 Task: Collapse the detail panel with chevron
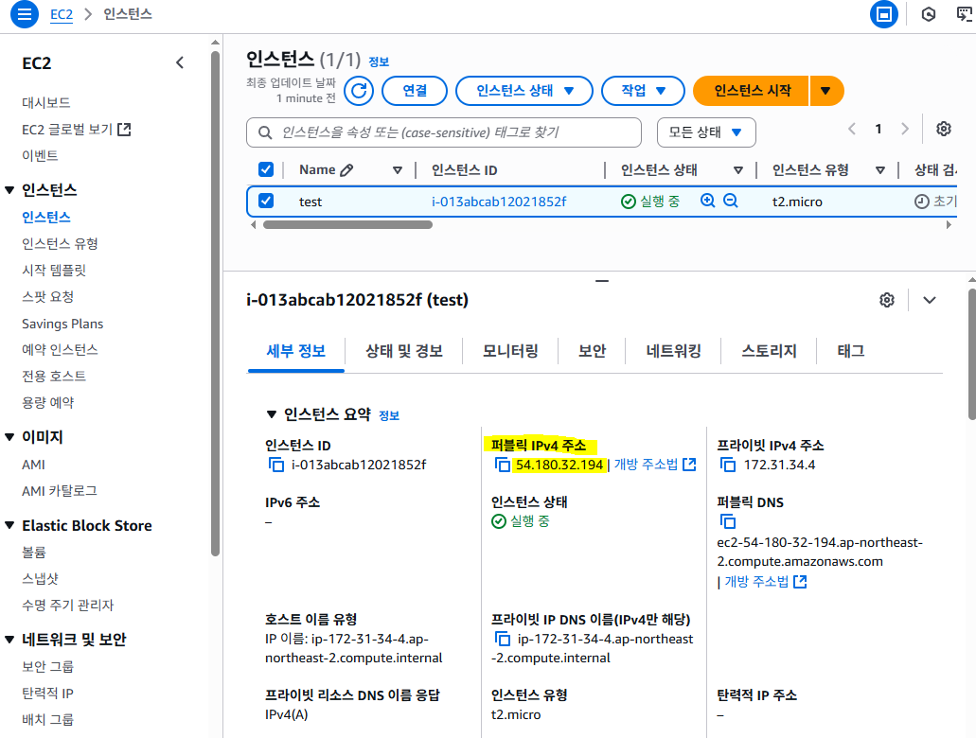click(x=930, y=300)
